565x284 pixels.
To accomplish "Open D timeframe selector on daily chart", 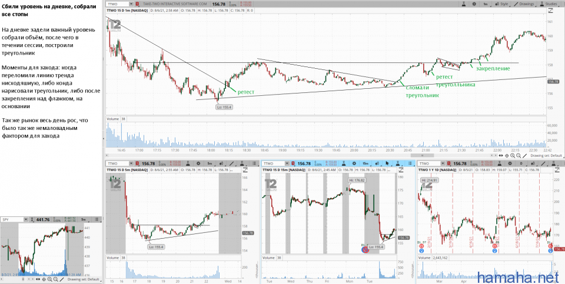I will point(521,164).
